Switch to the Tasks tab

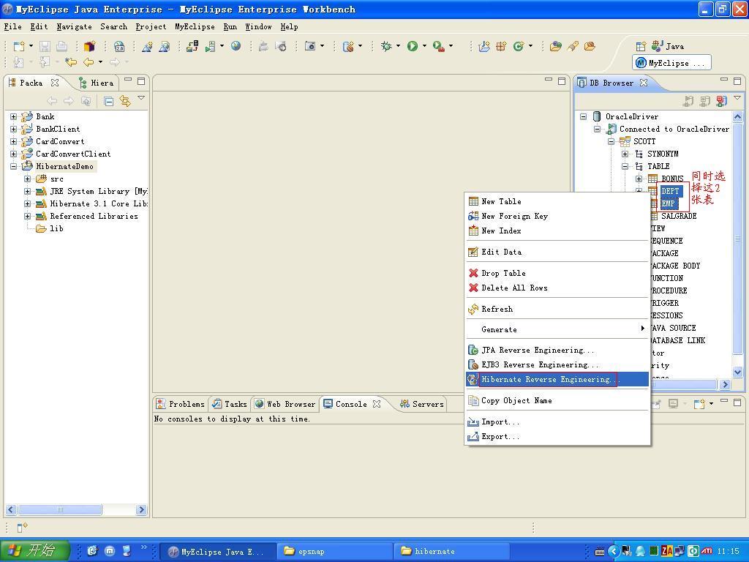click(x=230, y=404)
